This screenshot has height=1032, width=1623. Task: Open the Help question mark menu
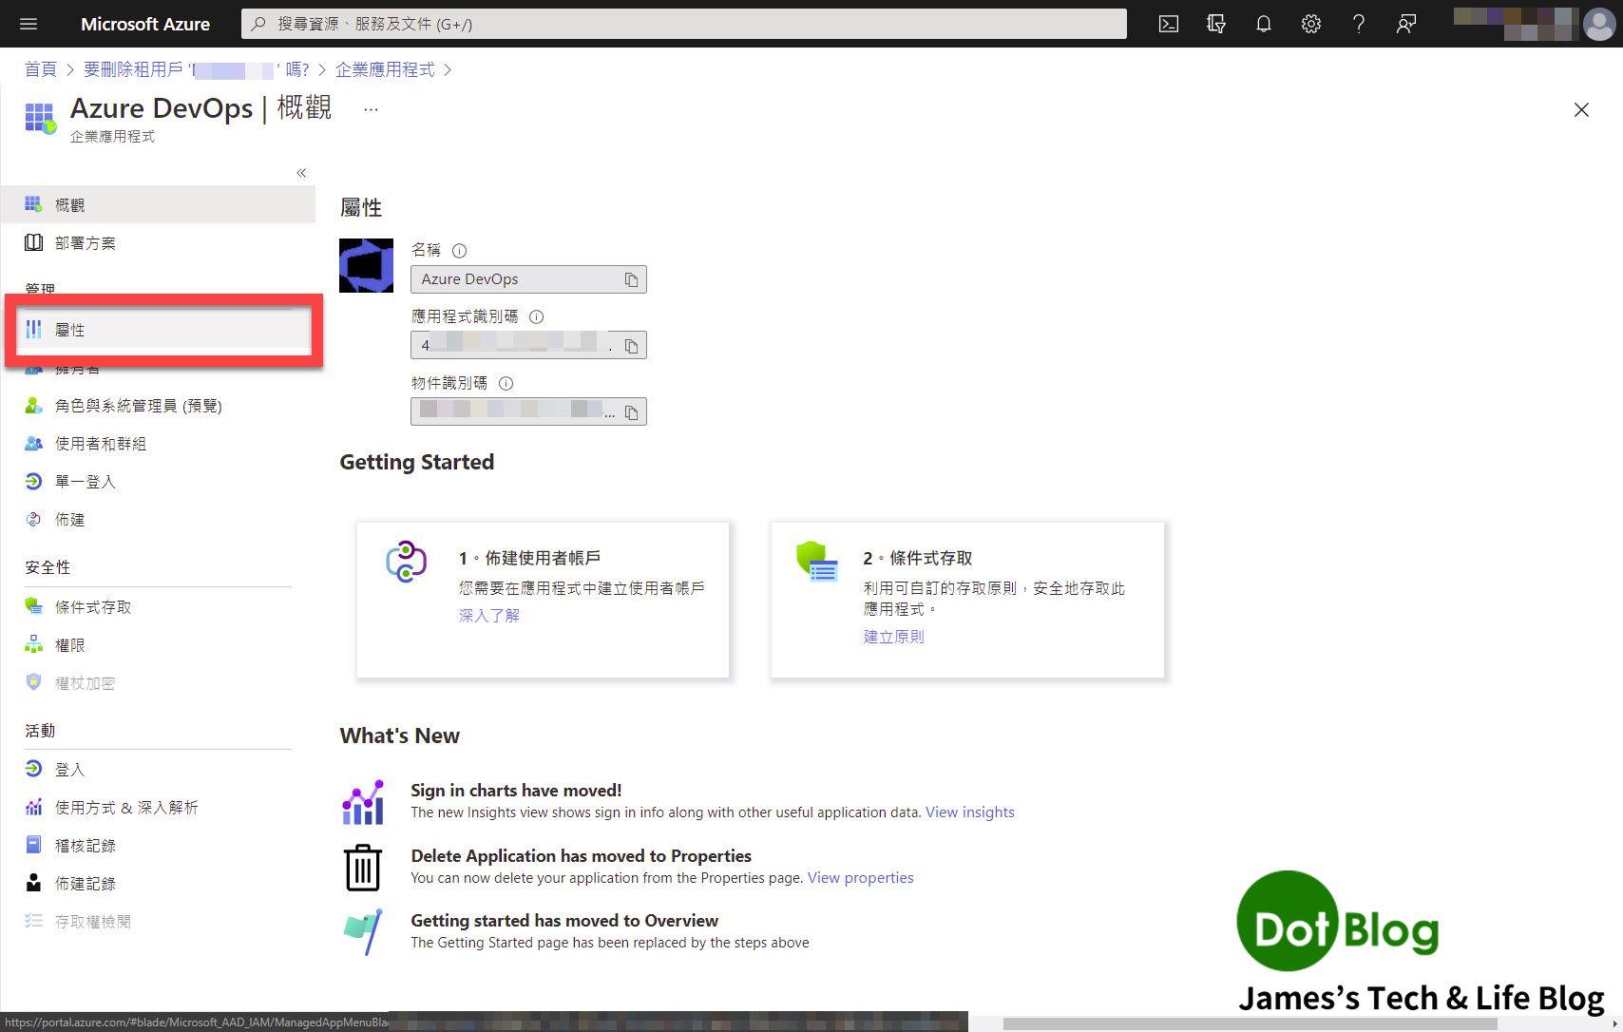click(x=1359, y=24)
